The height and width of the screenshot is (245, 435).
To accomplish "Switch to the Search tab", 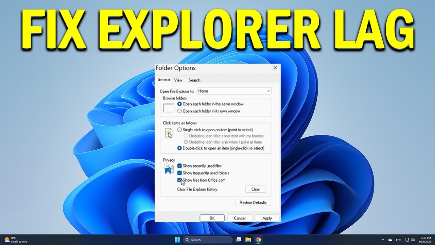I will tap(194, 80).
